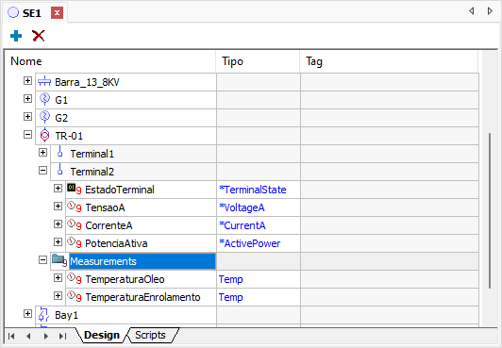
Task: Expand the Barra_13_8KV node
Action: 28,80
